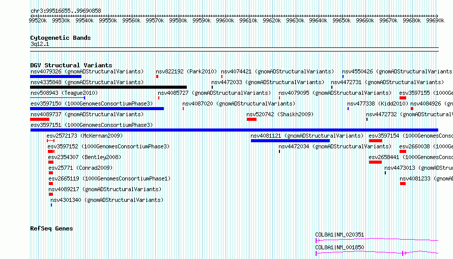Viewport: 453px width, 259px height.
Task: Select nsv4081233 variant label
Action: [x=426, y=178]
